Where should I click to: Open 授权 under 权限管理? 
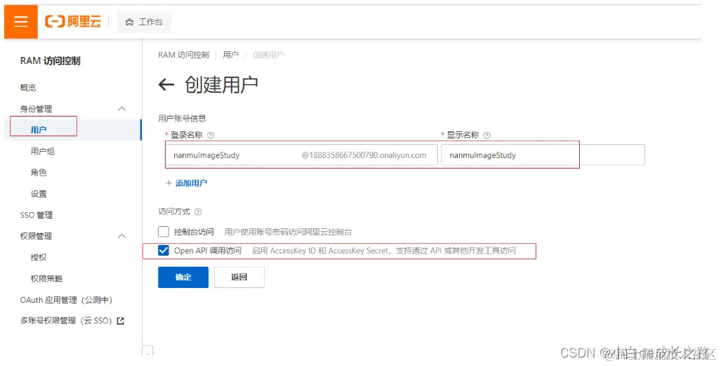click(x=39, y=257)
